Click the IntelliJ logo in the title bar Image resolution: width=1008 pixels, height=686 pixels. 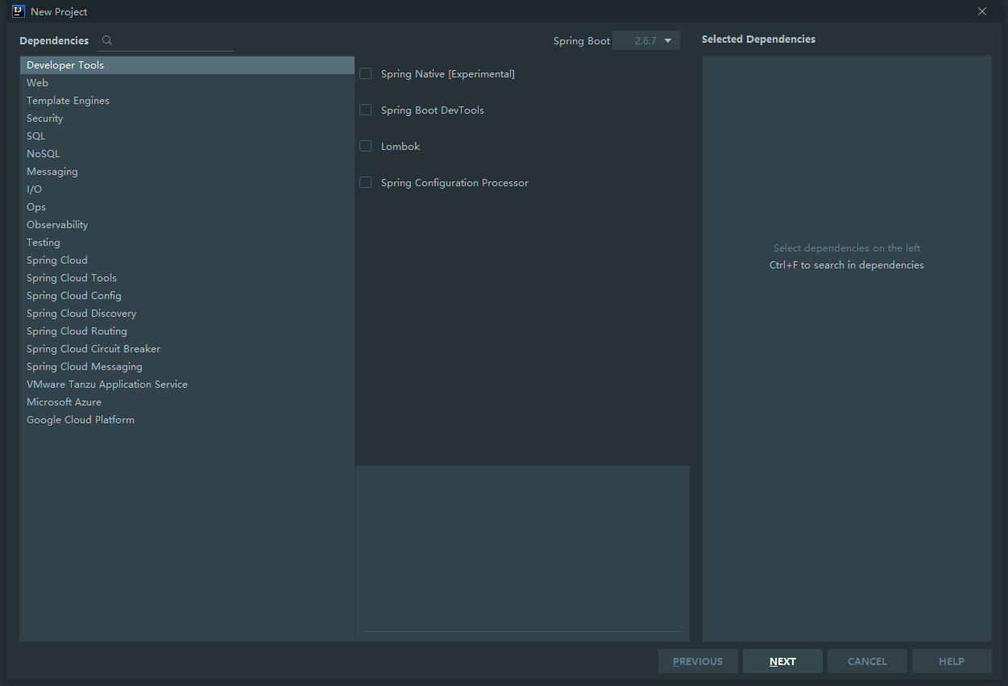18,11
